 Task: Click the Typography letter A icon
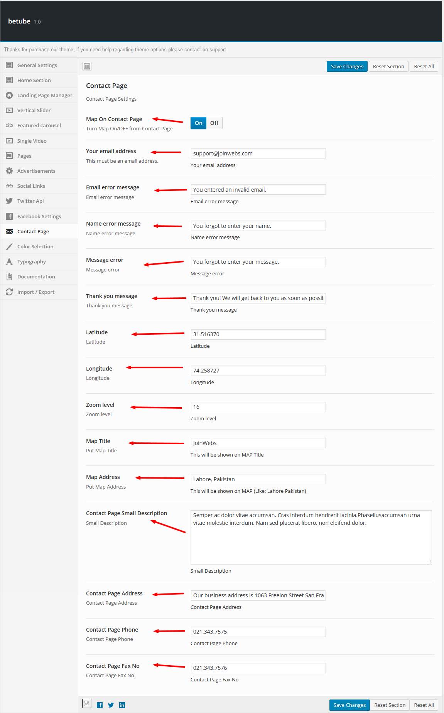pyautogui.click(x=9, y=261)
